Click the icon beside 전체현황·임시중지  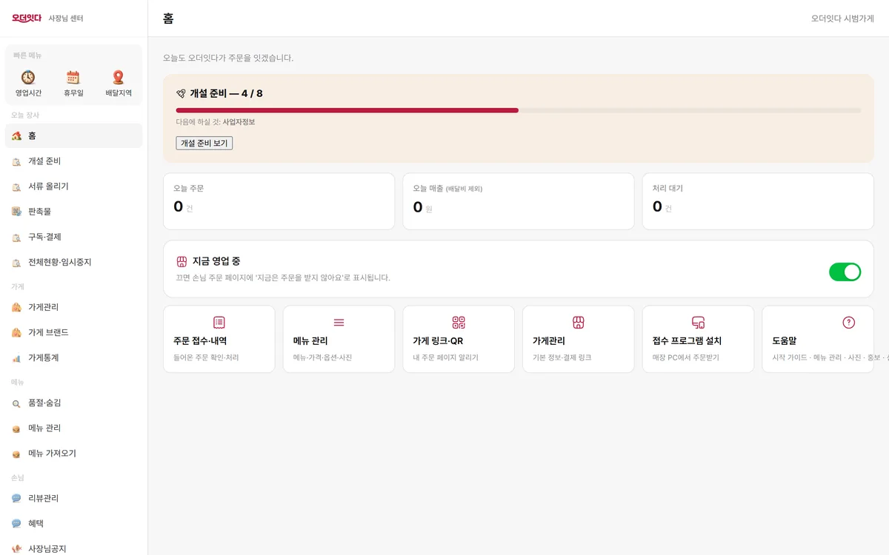[16, 262]
